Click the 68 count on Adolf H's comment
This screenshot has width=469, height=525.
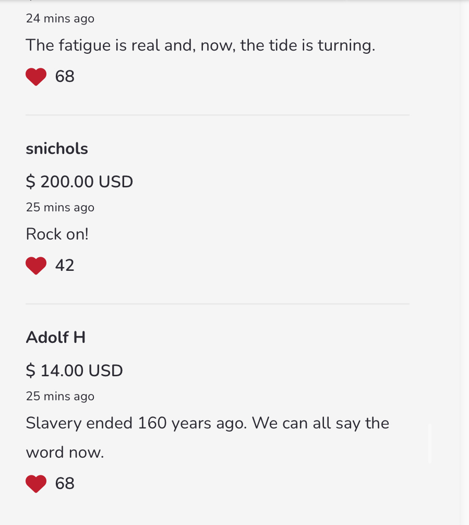click(65, 484)
